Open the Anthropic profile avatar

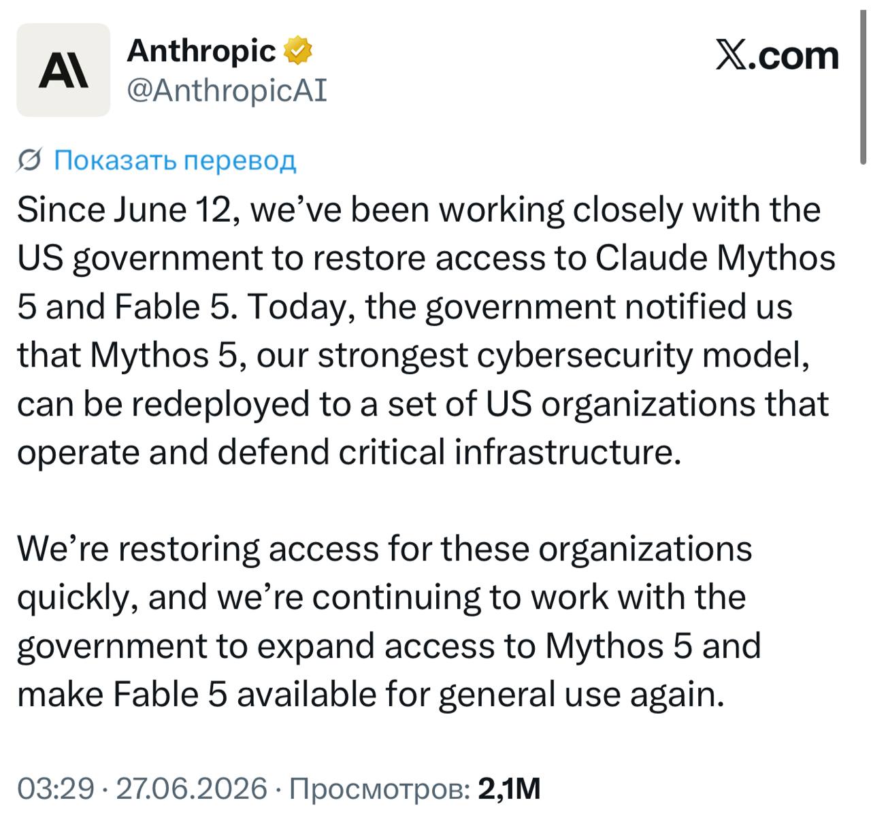coord(63,70)
